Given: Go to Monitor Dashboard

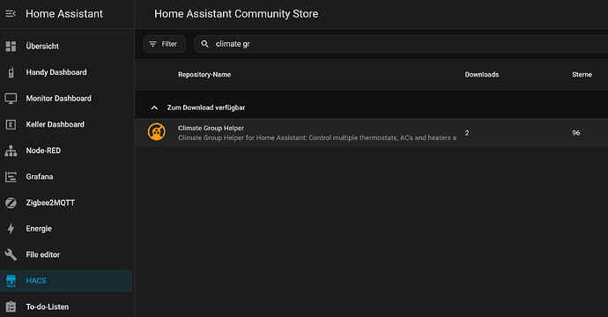Looking at the screenshot, I should pos(67,99).
